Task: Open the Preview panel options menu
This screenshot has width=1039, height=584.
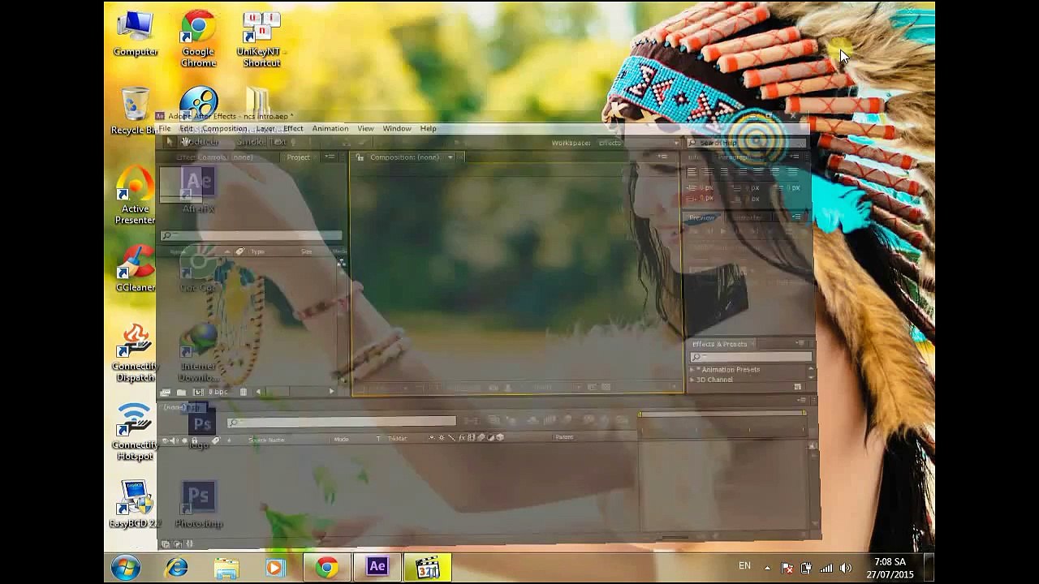Action: pos(796,217)
